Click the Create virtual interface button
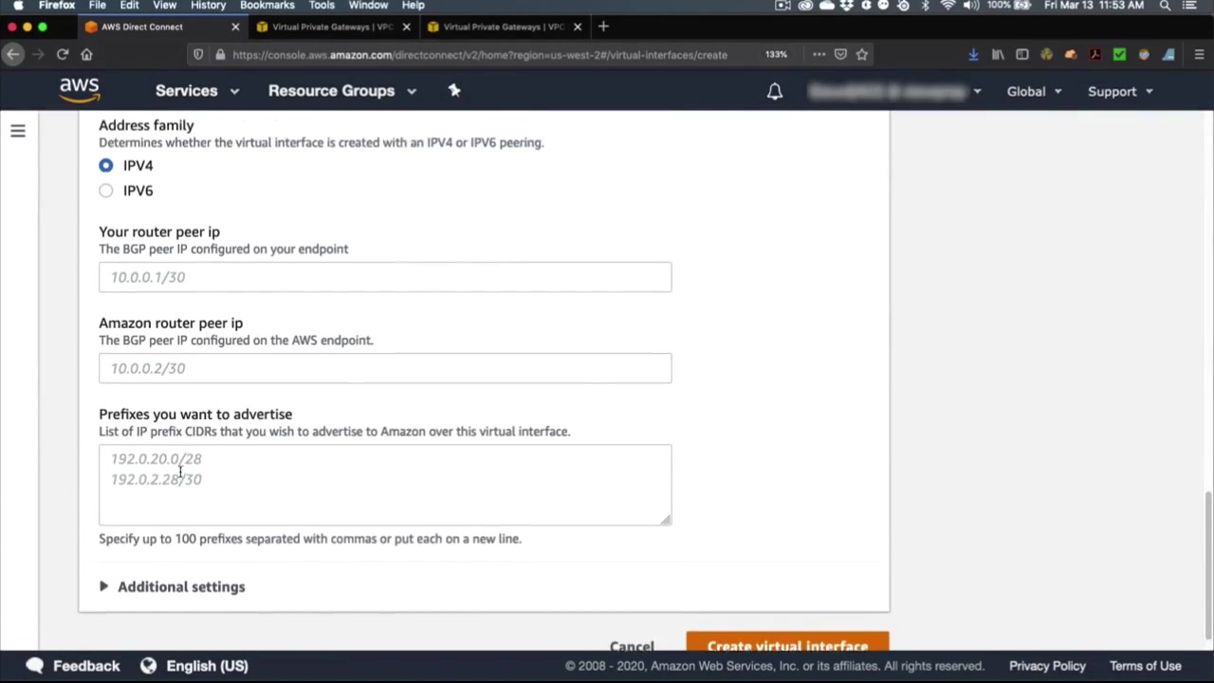This screenshot has height=683, width=1214. click(787, 644)
